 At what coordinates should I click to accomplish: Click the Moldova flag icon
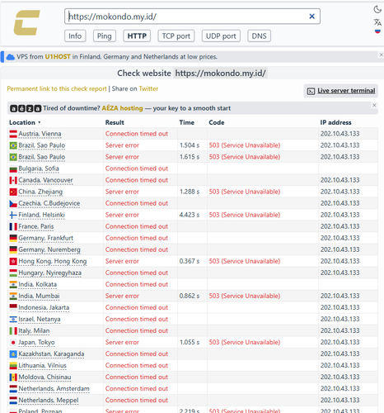click(13, 377)
